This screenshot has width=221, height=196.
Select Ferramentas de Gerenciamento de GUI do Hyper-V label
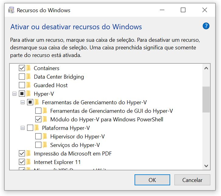[x=111, y=111]
